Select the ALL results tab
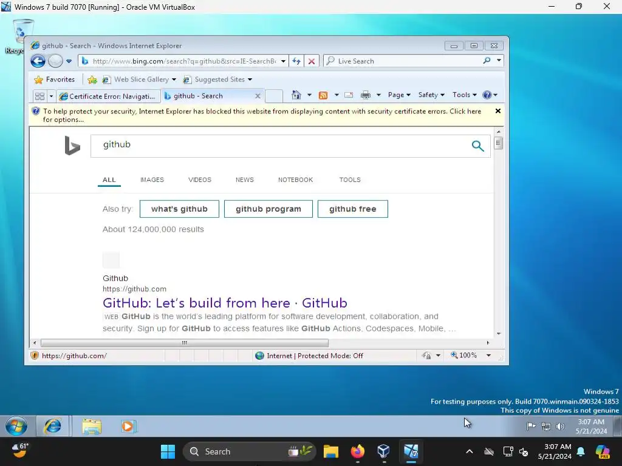The height and width of the screenshot is (466, 622). click(x=109, y=180)
